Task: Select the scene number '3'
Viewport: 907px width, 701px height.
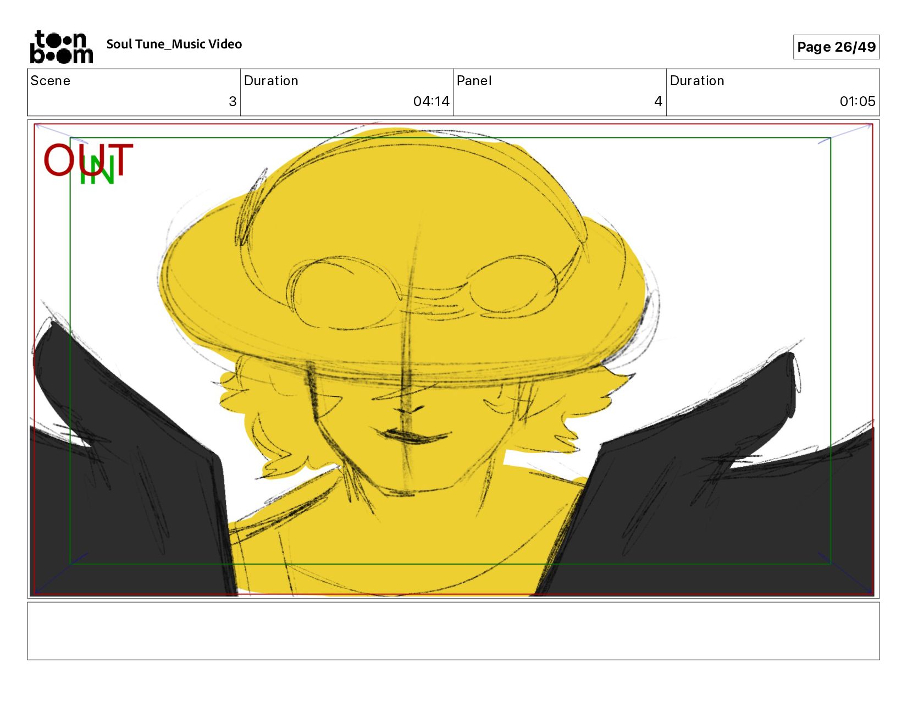Action: tap(233, 102)
